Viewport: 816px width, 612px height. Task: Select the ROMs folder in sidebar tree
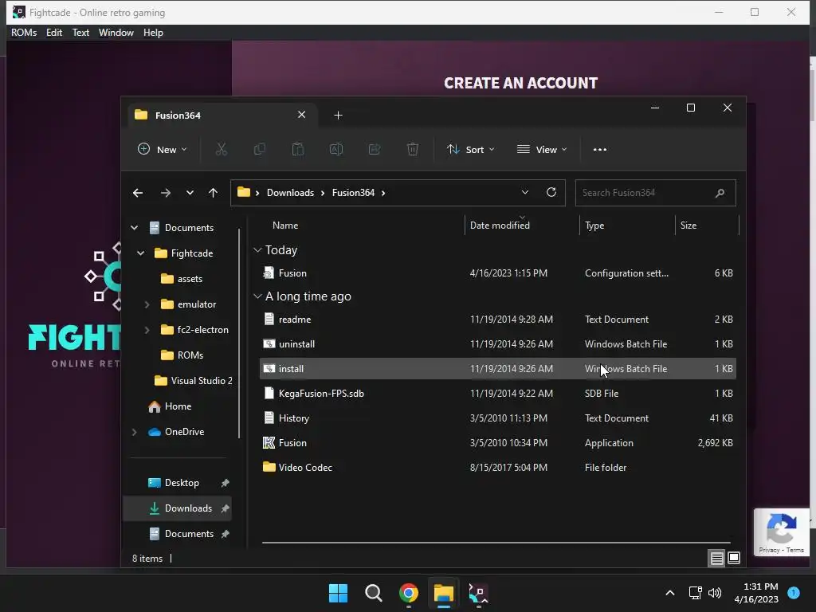coord(182,355)
